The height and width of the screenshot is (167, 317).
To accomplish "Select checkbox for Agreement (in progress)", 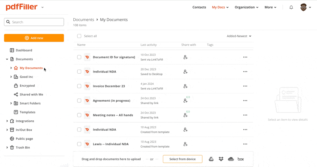I will [x=79, y=101].
